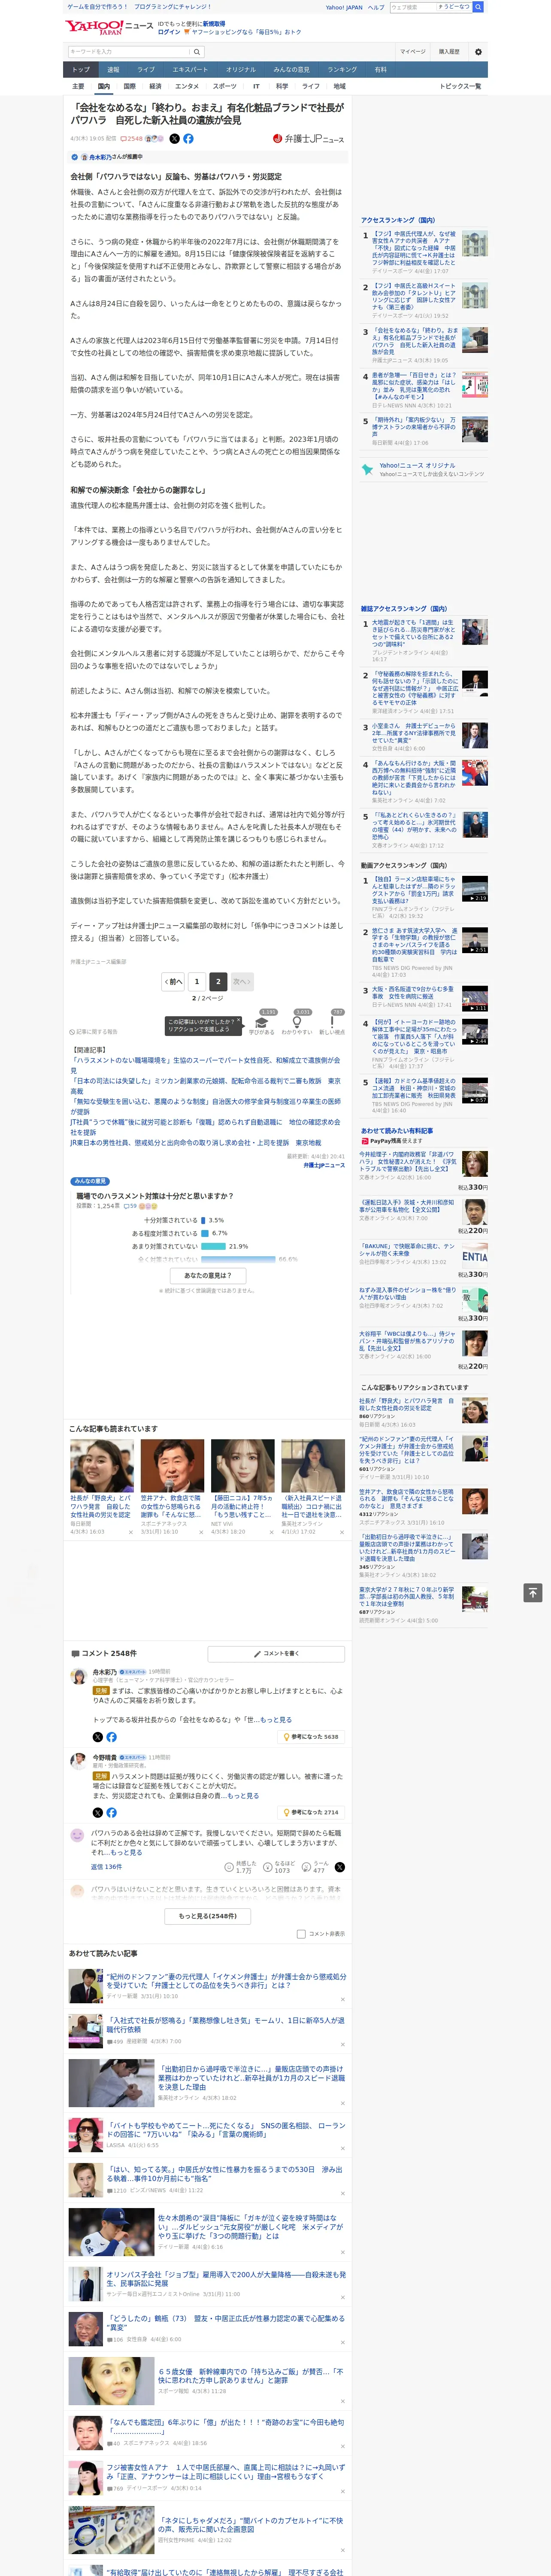
Task: Click the ウェブ検索 input field
Action: coord(413,7)
